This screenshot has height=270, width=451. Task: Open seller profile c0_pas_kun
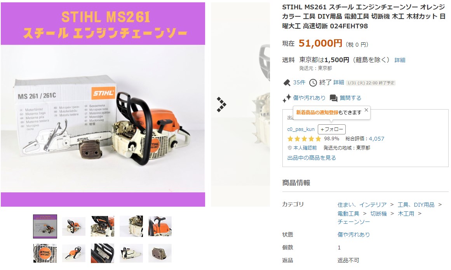click(301, 129)
